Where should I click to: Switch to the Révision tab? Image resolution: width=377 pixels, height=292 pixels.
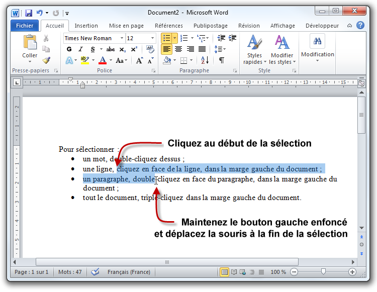tap(249, 26)
